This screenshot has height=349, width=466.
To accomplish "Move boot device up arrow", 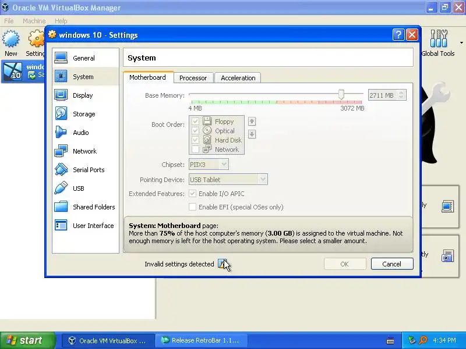I will pyautogui.click(x=252, y=121).
